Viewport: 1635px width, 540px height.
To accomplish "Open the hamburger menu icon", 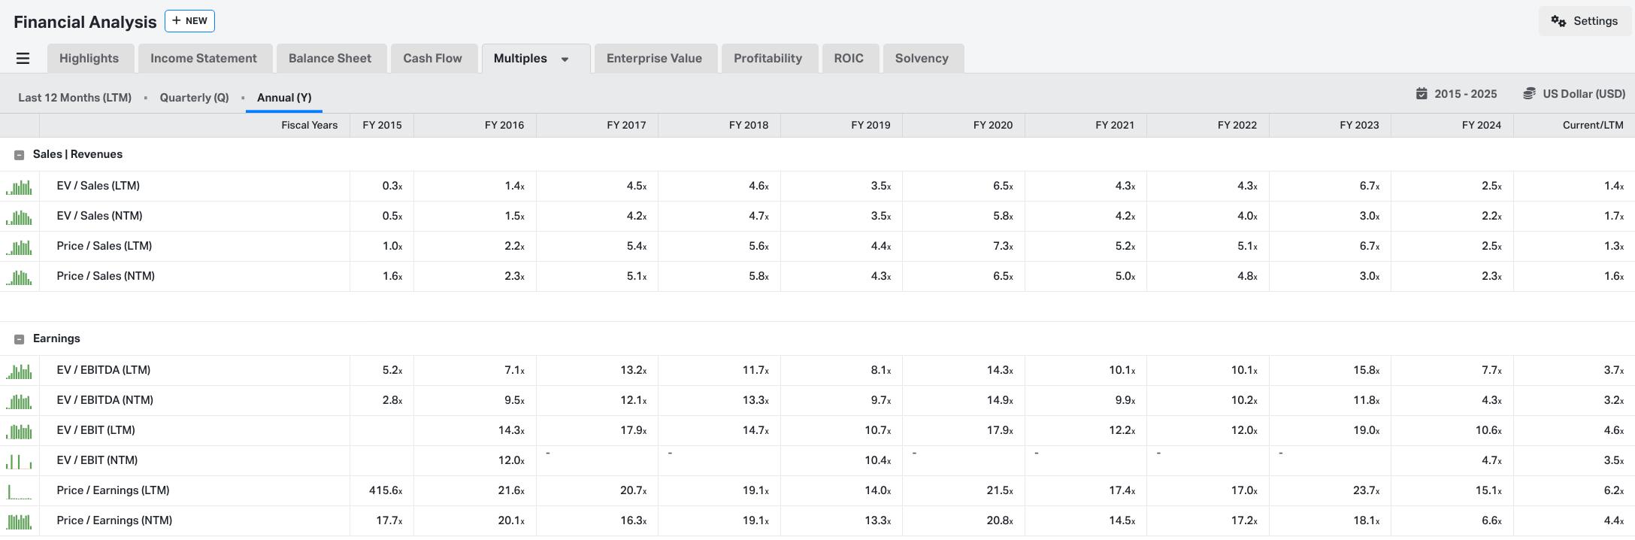I will click(x=23, y=58).
